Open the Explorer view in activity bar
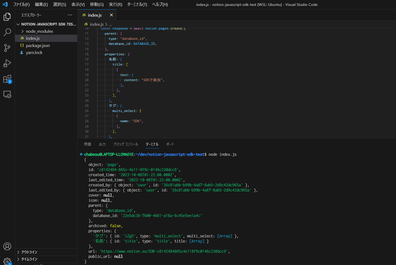 pos(7,17)
